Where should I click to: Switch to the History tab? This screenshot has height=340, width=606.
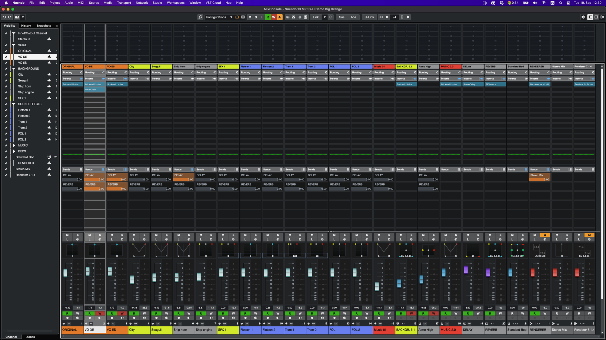click(x=26, y=26)
